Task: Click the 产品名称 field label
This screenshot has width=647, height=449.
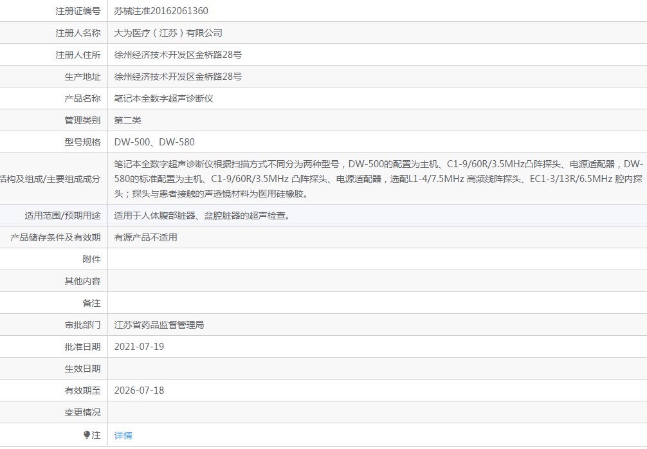Action: 82,98
